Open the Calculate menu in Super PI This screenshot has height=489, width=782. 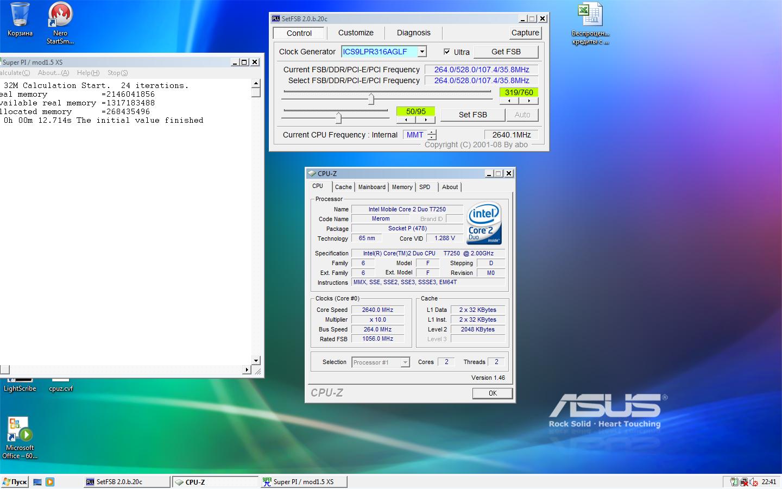[15, 73]
